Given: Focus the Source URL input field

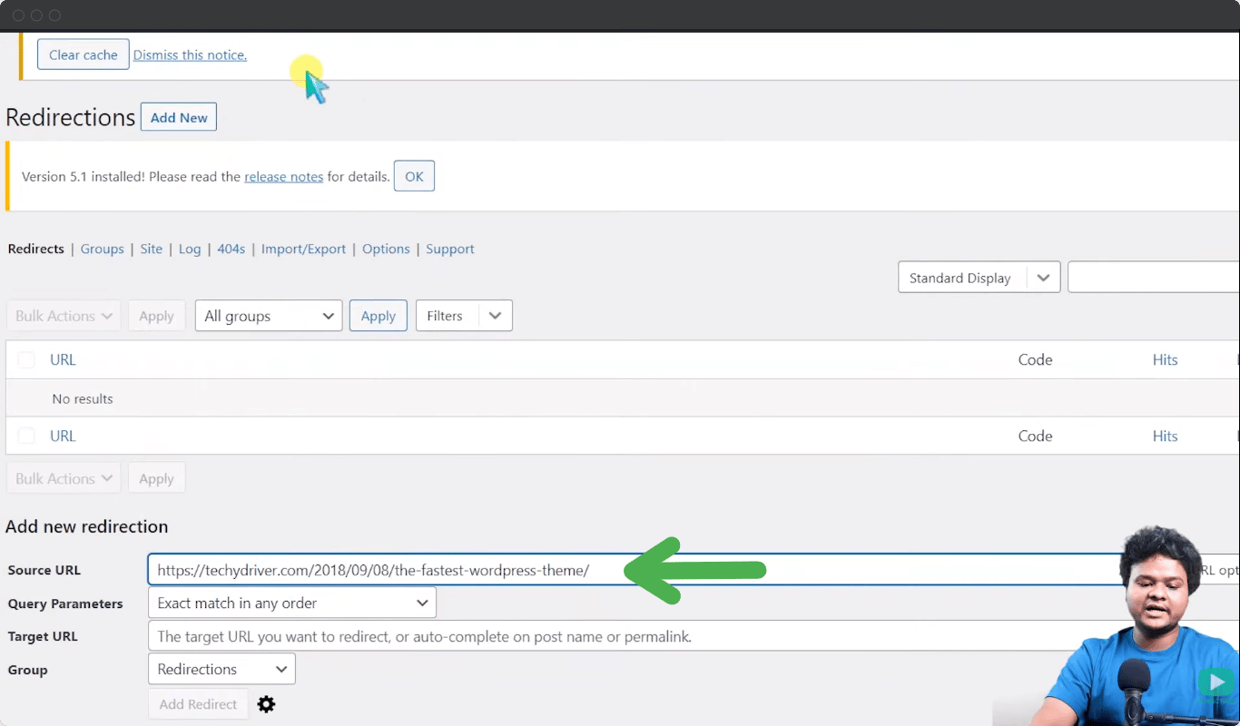Looking at the screenshot, I should click(x=635, y=570).
